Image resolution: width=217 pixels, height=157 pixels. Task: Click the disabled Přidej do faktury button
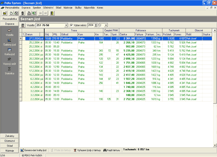tap(61, 150)
